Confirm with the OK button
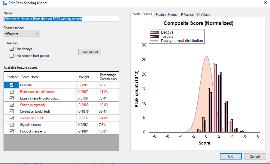 click(230, 156)
